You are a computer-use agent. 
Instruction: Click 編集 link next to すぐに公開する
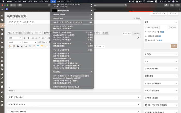[x=160, y=40]
